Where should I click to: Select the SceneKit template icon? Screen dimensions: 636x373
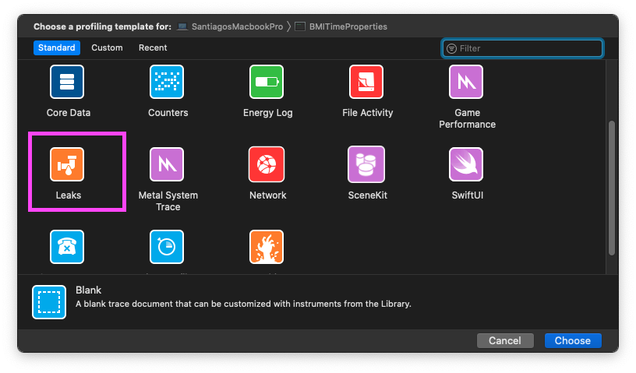pyautogui.click(x=366, y=164)
